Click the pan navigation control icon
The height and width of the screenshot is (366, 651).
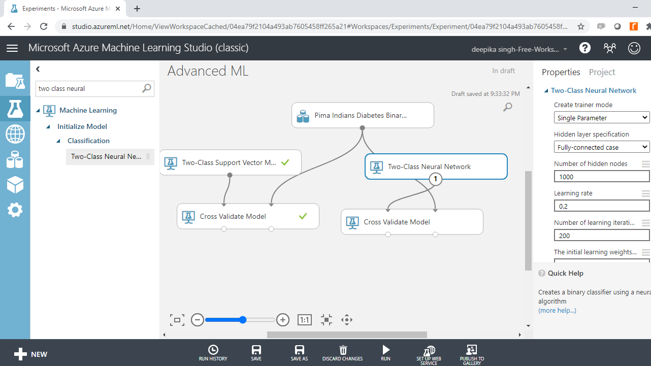[x=347, y=320]
